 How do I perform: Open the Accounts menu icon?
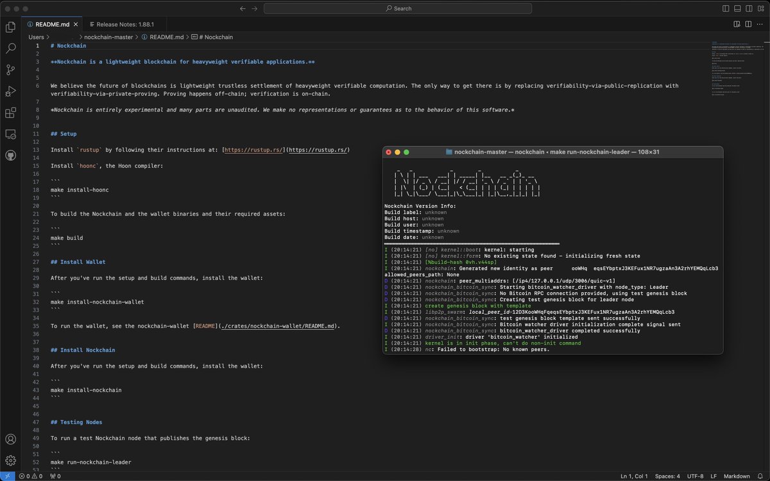point(10,439)
